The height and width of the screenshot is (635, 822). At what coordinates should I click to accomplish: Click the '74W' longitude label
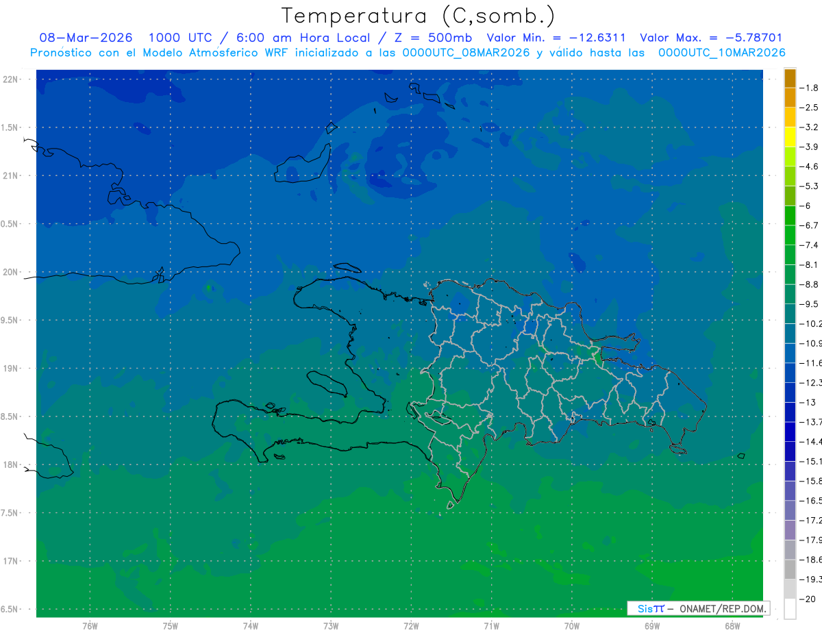click(x=250, y=626)
